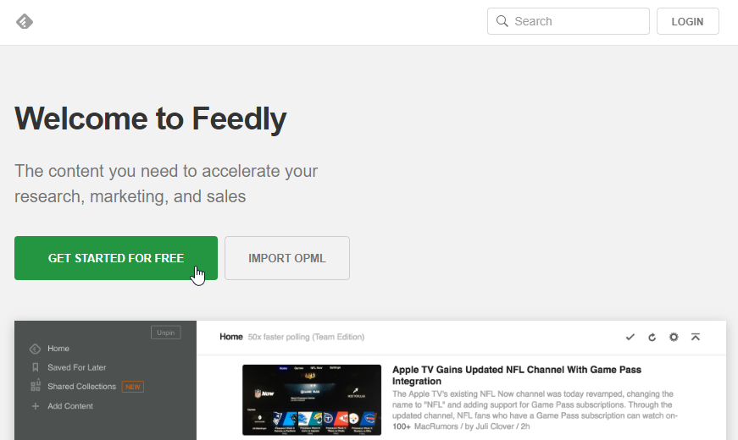Screen dimensions: 738x440
Task: Click GET STARTED FOR FREE button
Action: click(x=116, y=258)
